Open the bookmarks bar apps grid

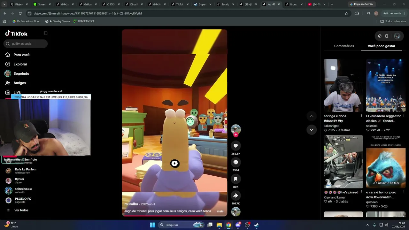4,21
